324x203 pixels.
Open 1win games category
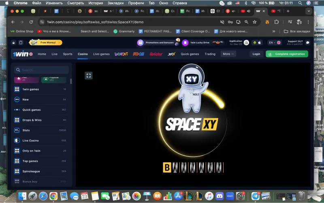(40, 89)
